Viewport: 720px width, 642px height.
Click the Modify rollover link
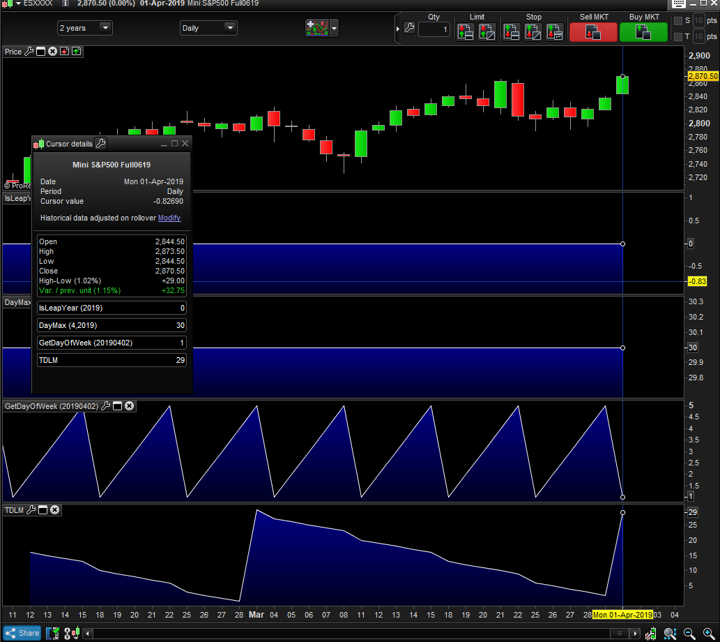(x=169, y=218)
